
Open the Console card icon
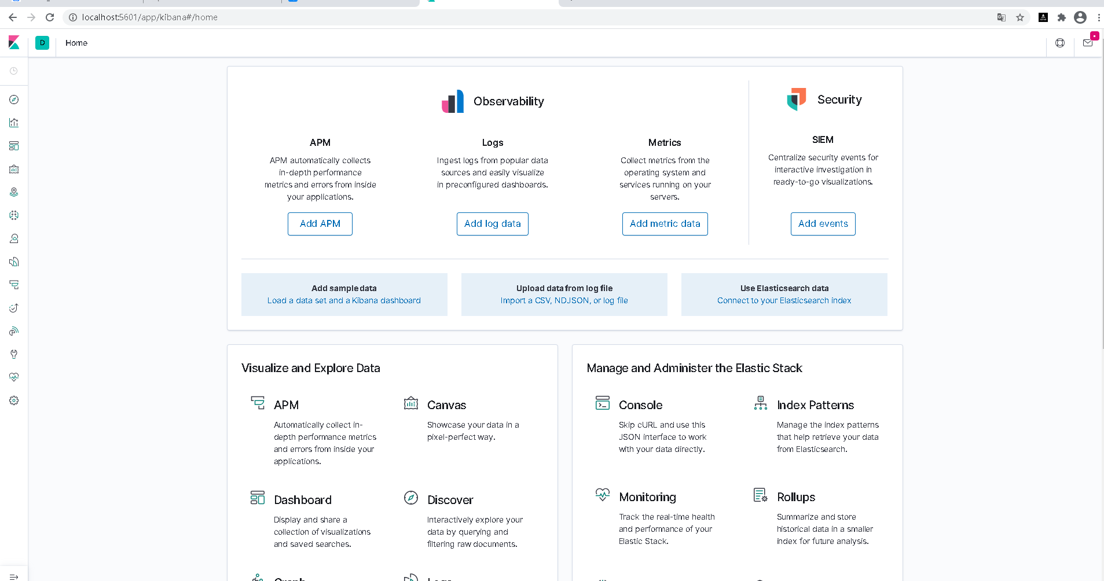coord(603,403)
